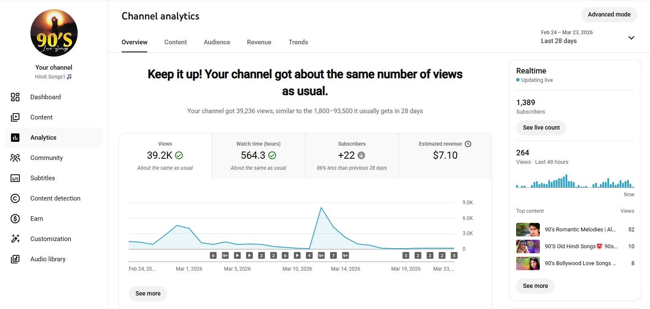Click the Customization magic wand icon
650x309 pixels.
[x=15, y=239]
